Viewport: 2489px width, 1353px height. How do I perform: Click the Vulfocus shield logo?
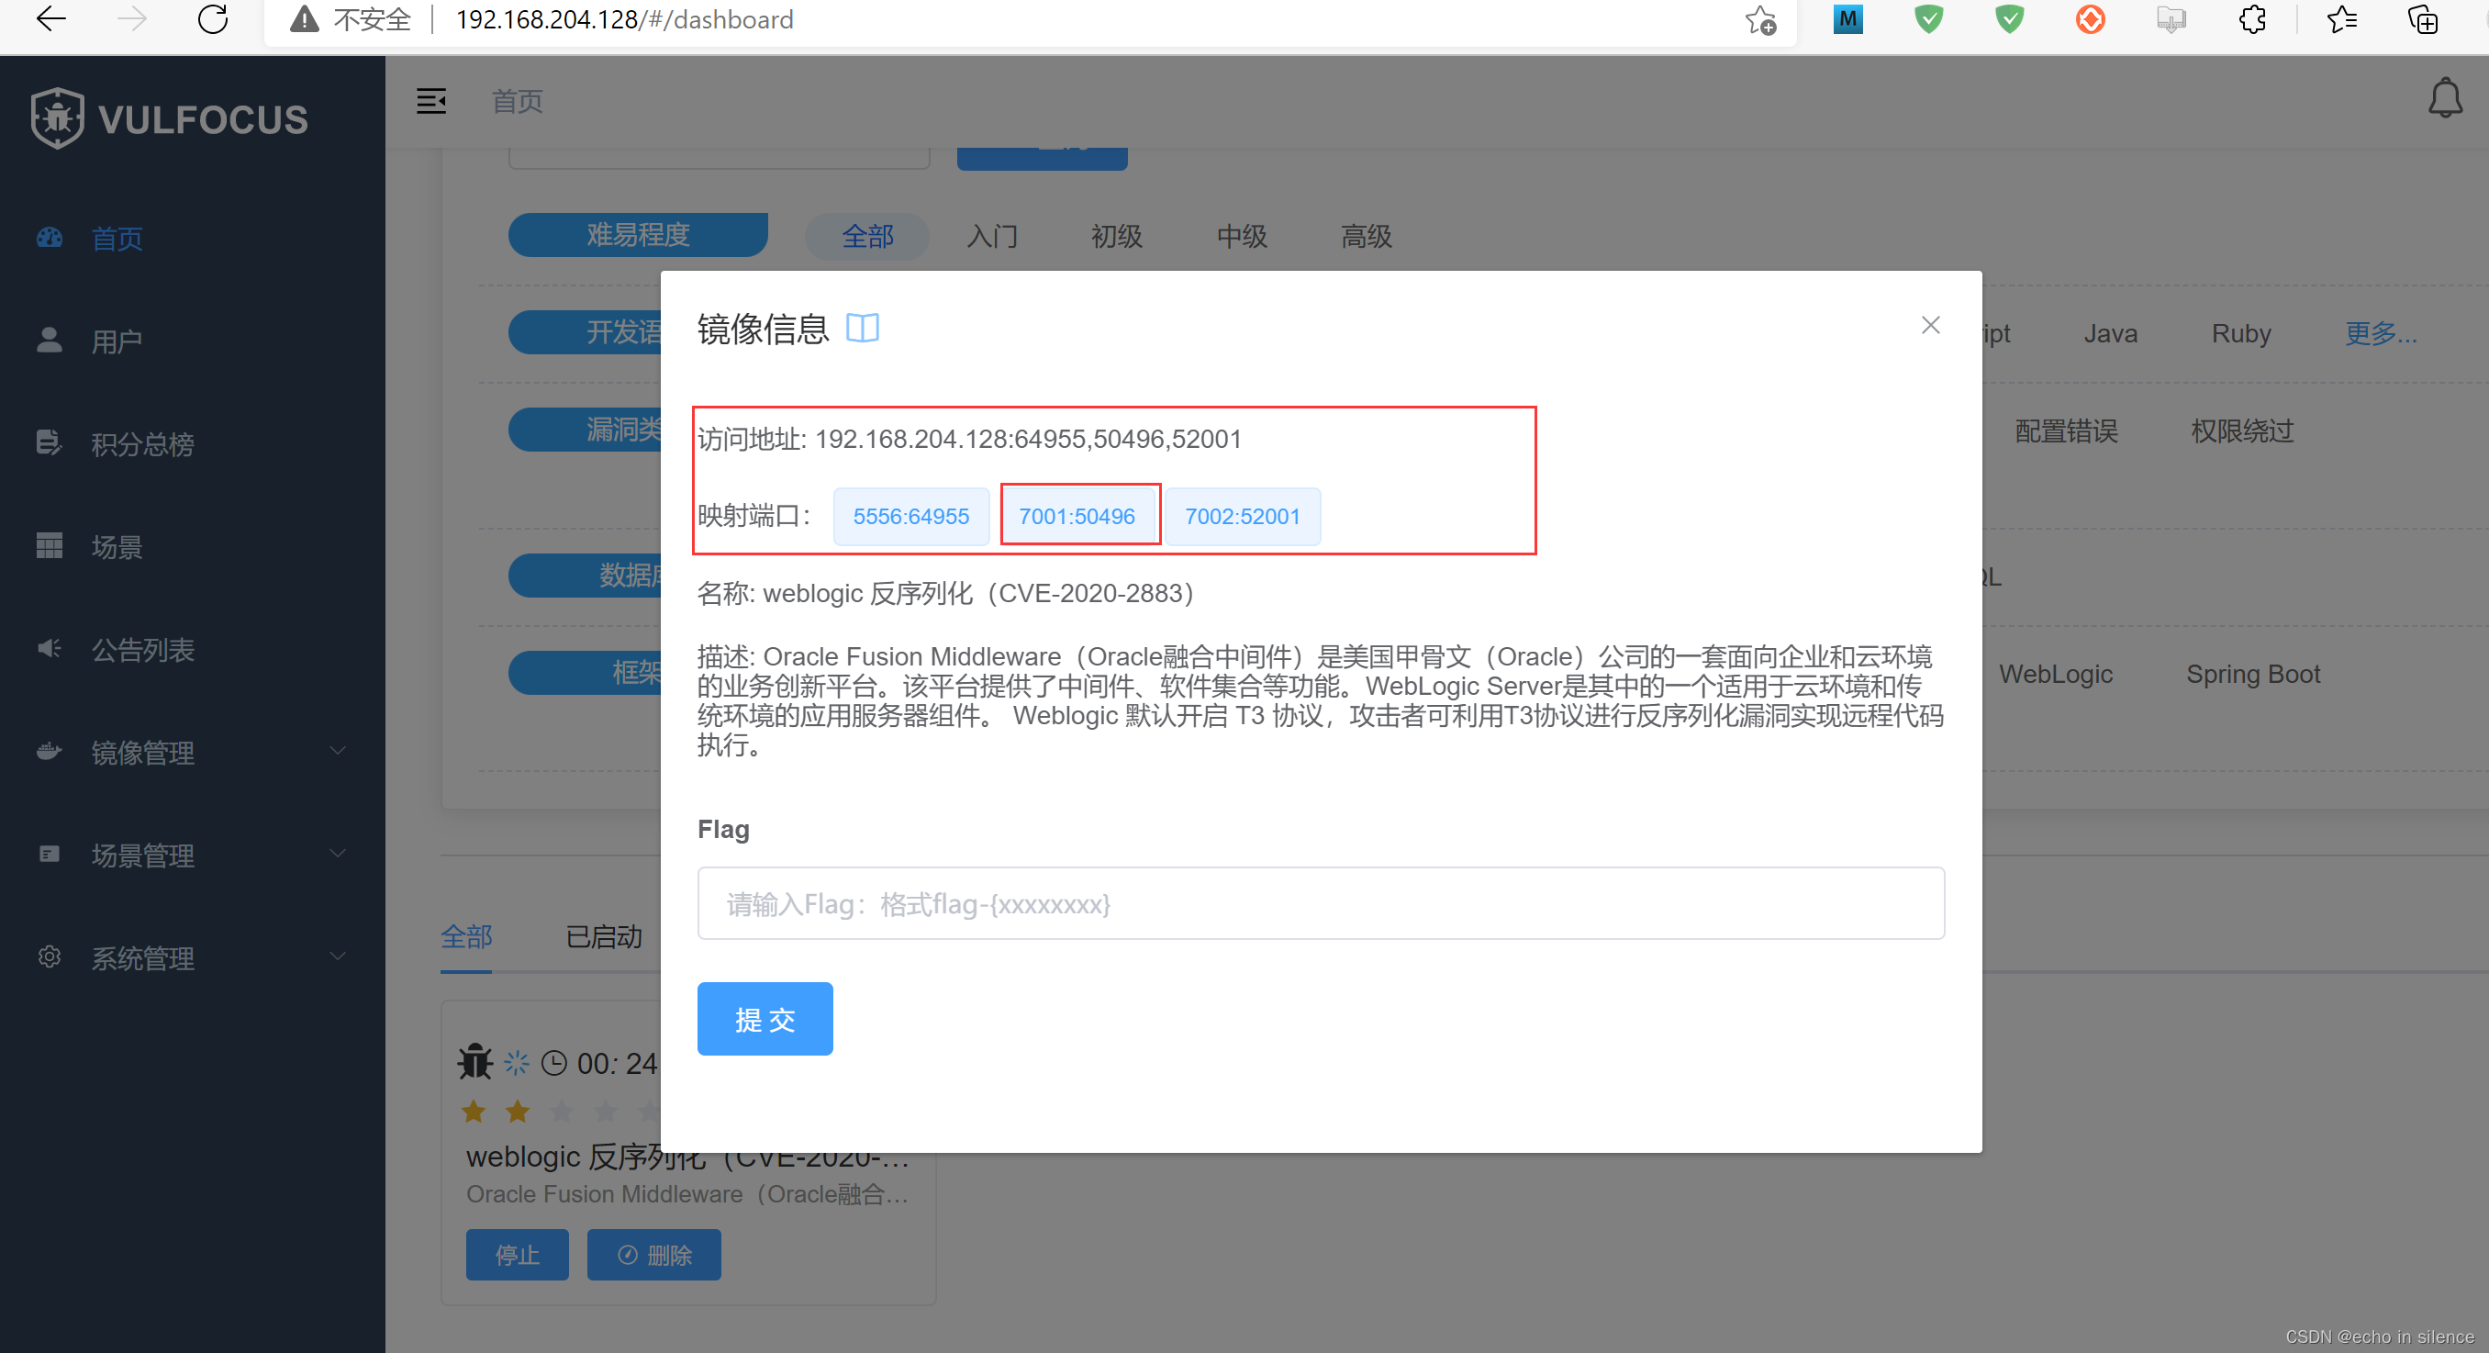[57, 117]
